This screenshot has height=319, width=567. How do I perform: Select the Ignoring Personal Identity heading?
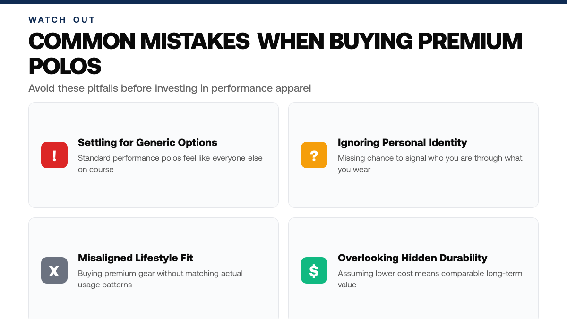pyautogui.click(x=402, y=143)
